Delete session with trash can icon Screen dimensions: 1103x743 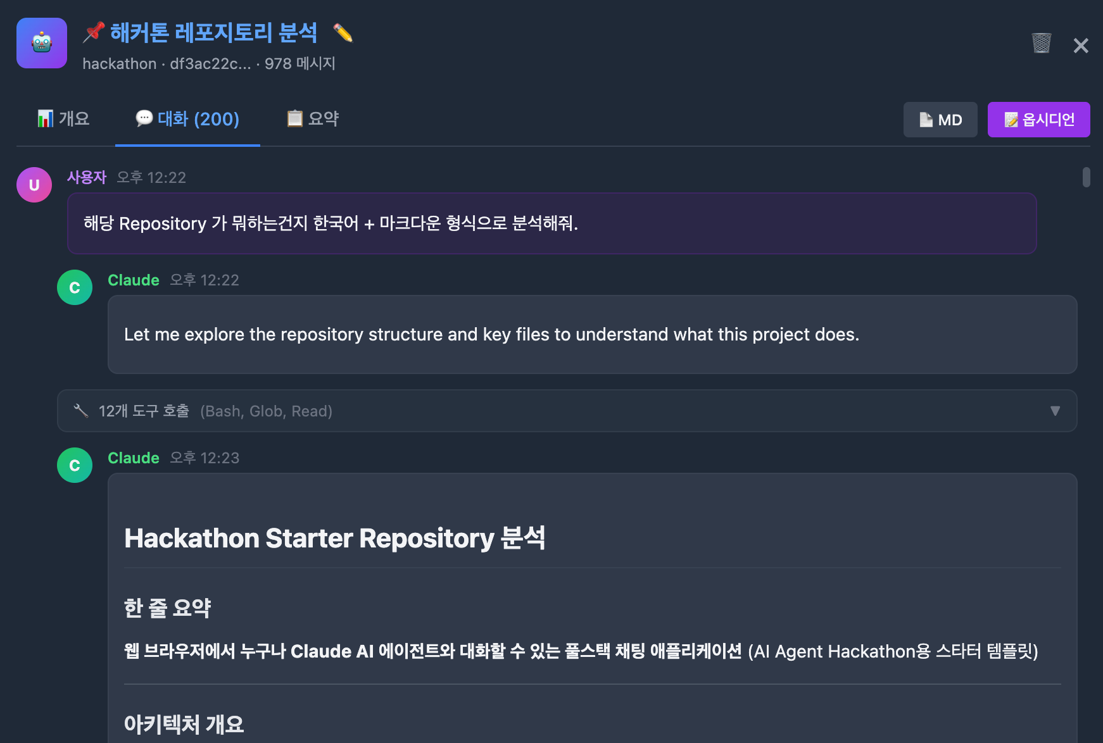(x=1041, y=44)
